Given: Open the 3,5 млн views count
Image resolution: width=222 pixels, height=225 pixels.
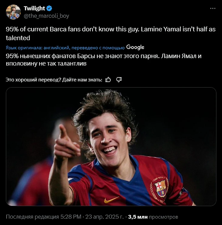Looking at the screenshot, I should point(138,217).
